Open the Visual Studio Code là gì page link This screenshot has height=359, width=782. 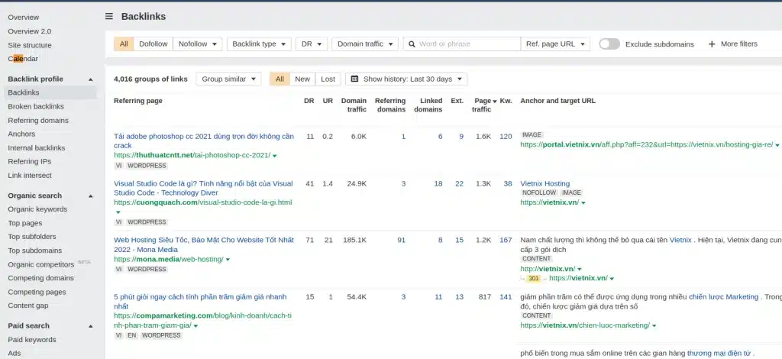203,188
